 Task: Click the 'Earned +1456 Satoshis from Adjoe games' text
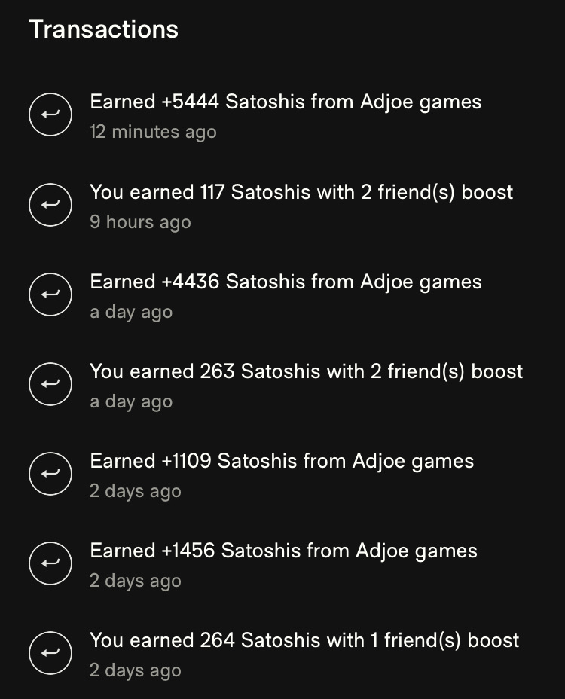point(283,551)
